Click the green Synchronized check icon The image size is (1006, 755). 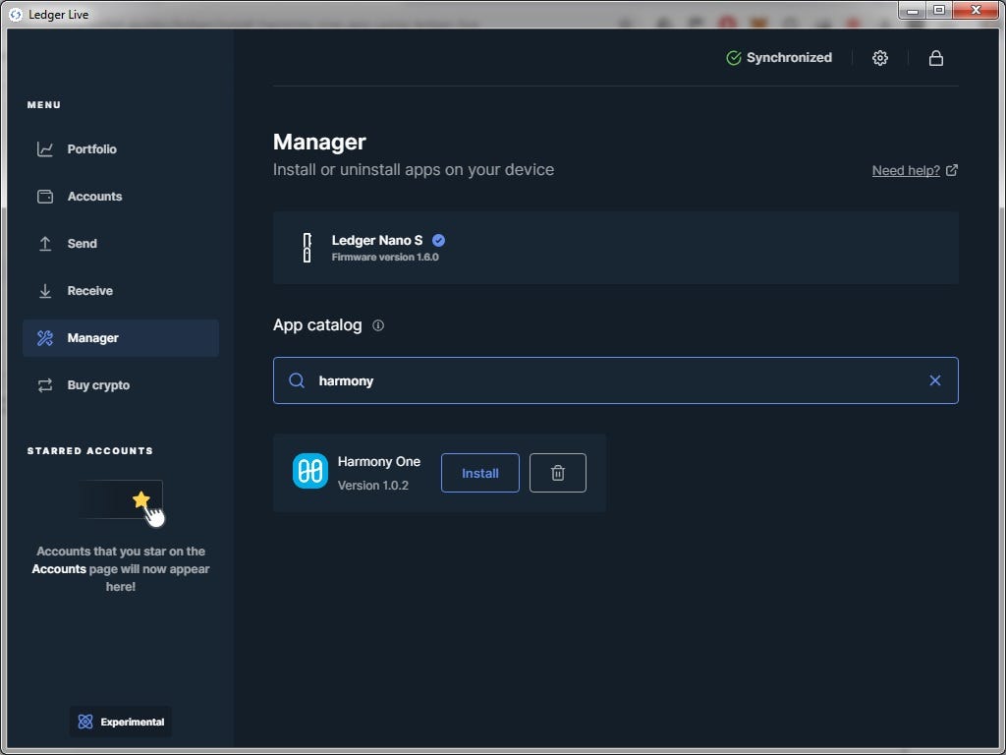(x=733, y=58)
